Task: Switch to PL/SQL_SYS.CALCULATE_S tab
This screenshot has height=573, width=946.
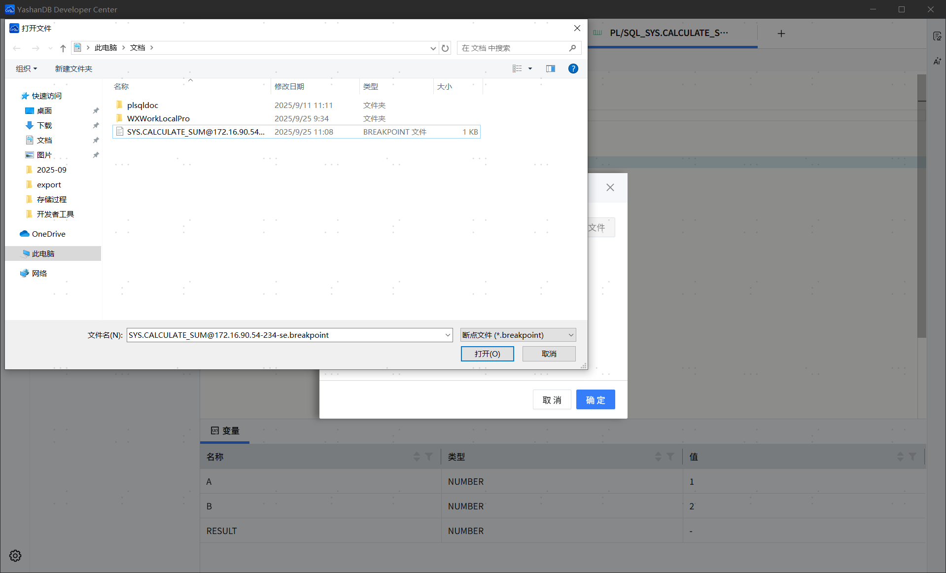Action: click(668, 33)
